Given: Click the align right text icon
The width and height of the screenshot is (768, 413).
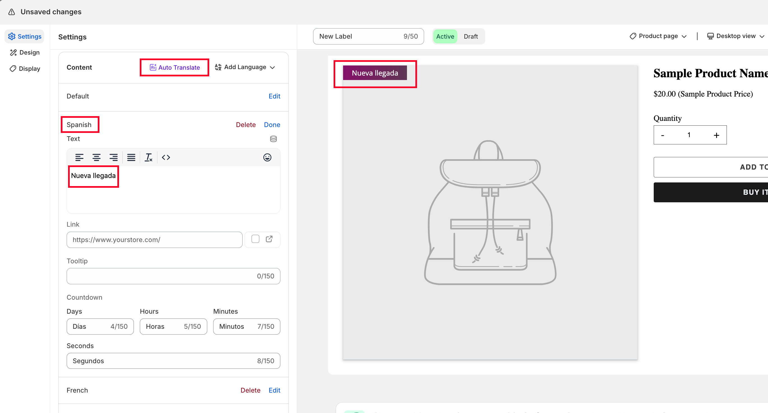Looking at the screenshot, I should pos(114,157).
